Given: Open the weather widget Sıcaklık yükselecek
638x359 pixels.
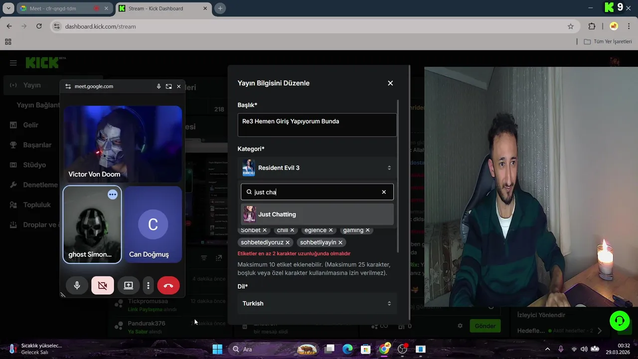Looking at the screenshot, I should pos(35,349).
